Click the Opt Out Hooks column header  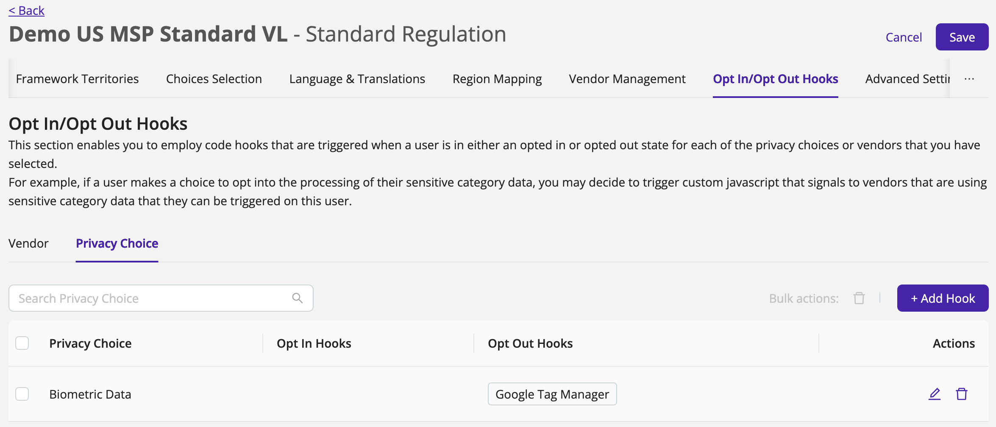(530, 343)
